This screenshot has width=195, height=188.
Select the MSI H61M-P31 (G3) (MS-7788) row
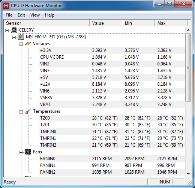coord(56,37)
